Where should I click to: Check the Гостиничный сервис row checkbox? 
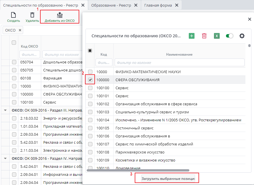[90, 128]
